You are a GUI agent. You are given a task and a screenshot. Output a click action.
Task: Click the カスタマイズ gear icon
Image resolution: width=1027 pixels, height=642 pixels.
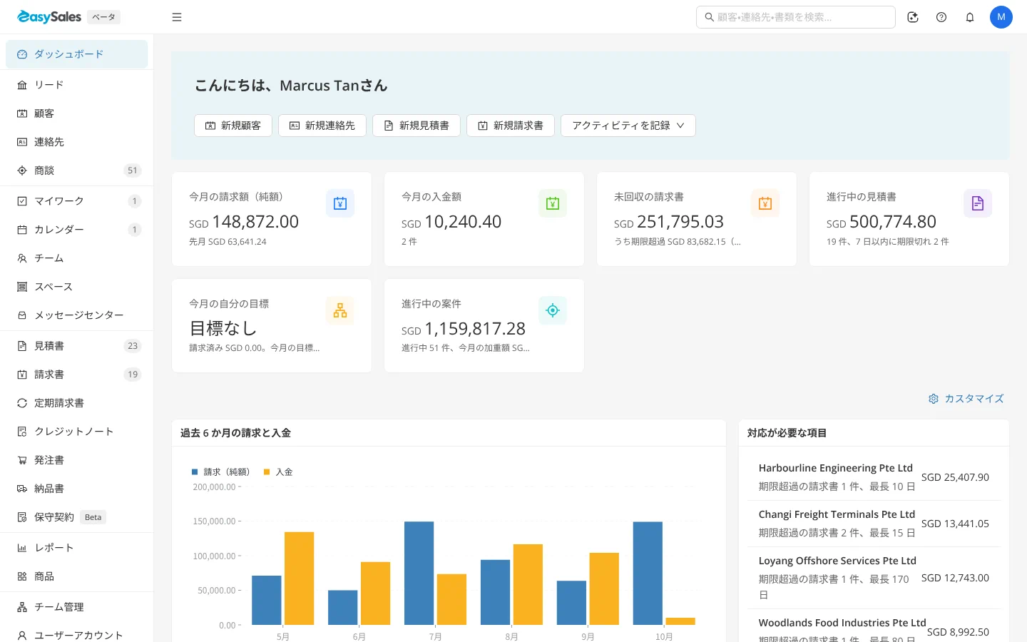coord(934,399)
